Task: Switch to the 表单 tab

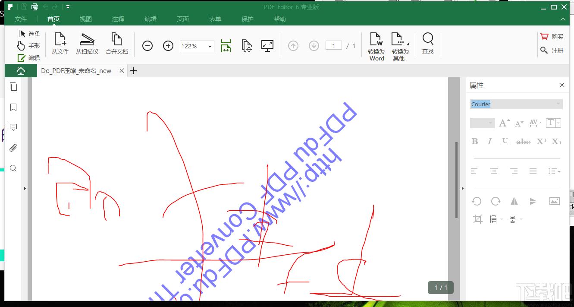Action: 215,19
